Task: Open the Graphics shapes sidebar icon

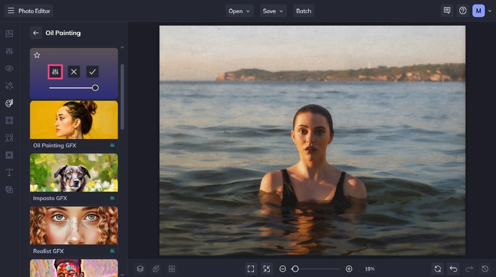Action: pos(9,138)
